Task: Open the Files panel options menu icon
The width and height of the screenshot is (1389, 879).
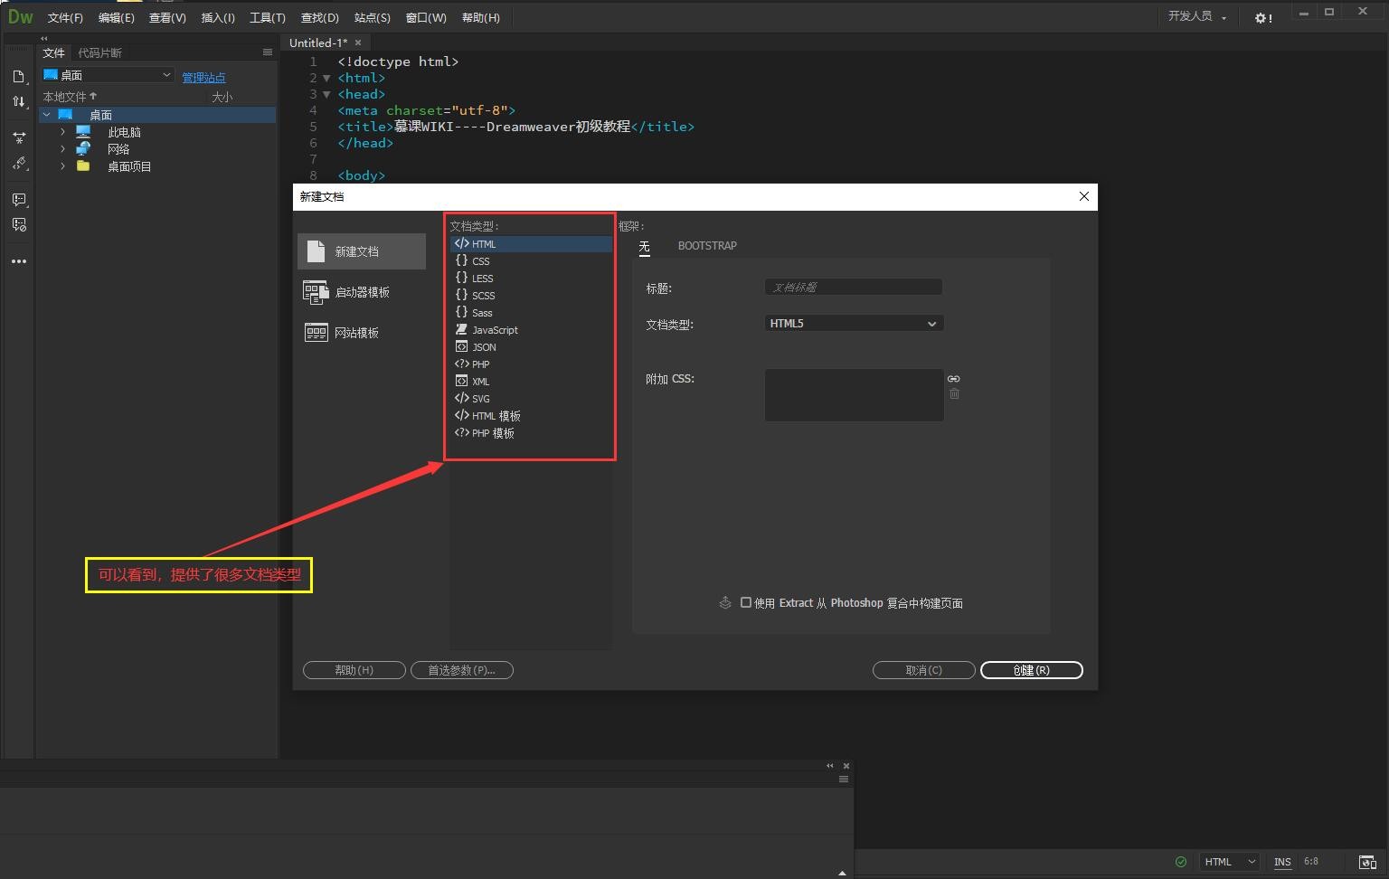Action: pyautogui.click(x=268, y=52)
